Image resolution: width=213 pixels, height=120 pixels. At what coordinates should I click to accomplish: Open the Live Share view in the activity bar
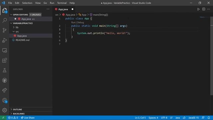4,90
